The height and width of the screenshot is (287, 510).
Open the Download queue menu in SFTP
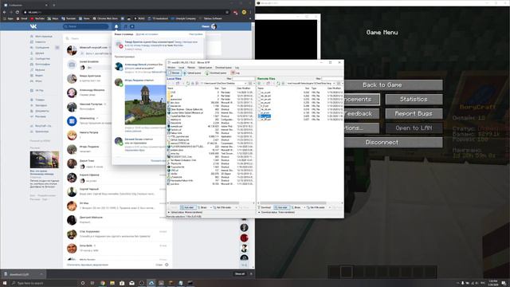coord(223,67)
